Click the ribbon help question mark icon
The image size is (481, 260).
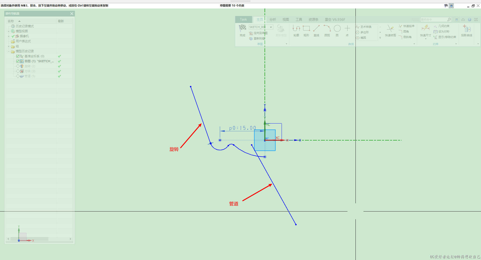(x=469, y=19)
